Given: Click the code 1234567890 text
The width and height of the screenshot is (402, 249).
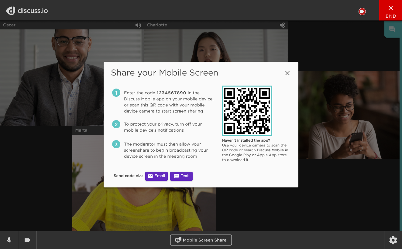Looking at the screenshot, I should pos(171,93).
